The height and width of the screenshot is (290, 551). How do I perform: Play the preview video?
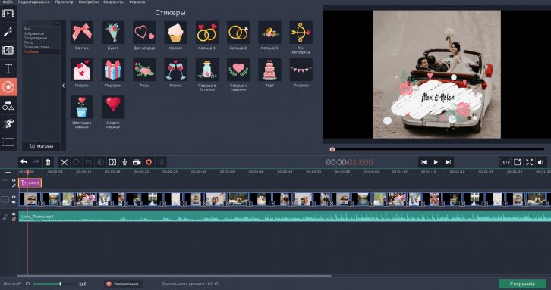(x=436, y=162)
